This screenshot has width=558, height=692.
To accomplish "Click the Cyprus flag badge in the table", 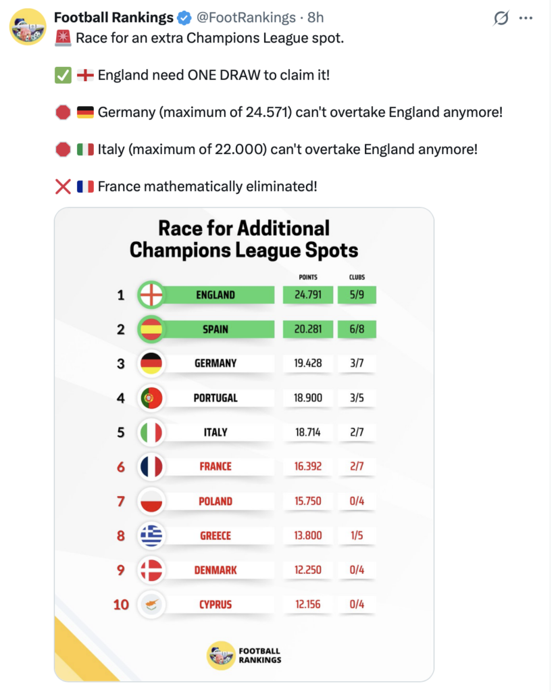I will 151,605.
